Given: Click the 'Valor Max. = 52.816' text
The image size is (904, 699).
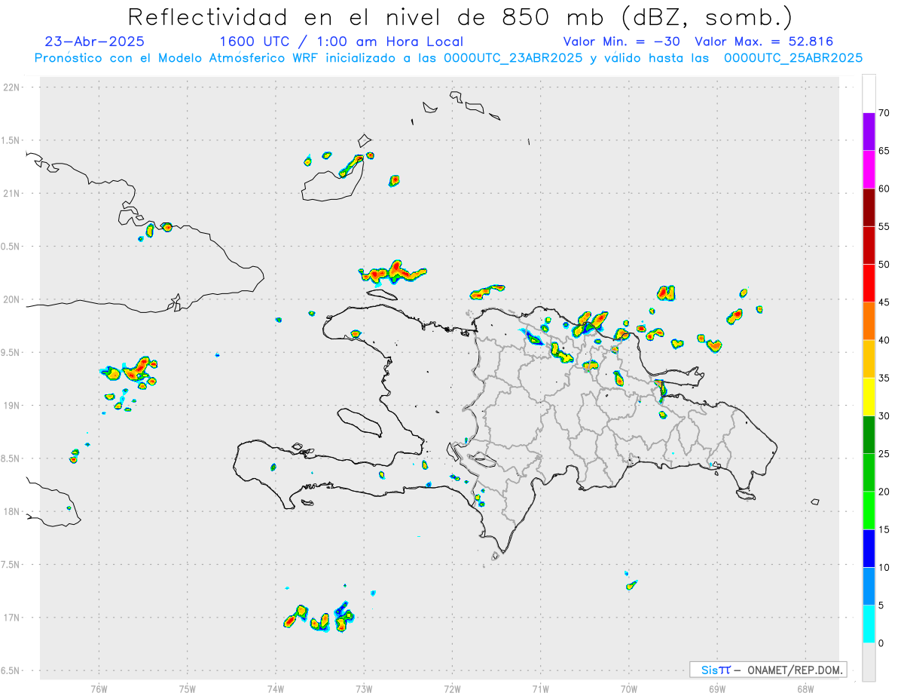Looking at the screenshot, I should pos(764,41).
